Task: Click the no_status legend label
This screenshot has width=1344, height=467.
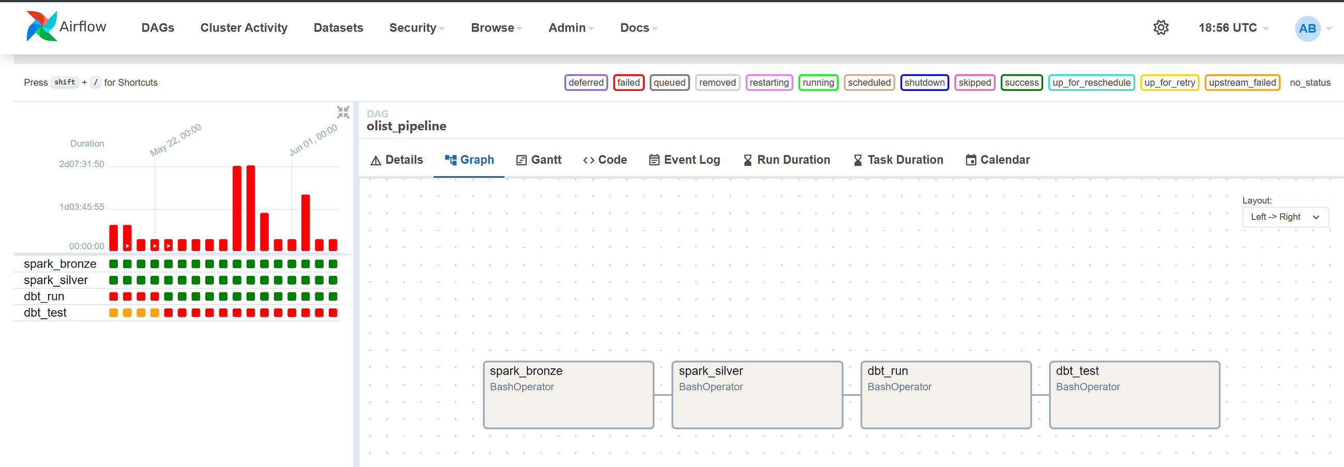Action: (x=1310, y=82)
